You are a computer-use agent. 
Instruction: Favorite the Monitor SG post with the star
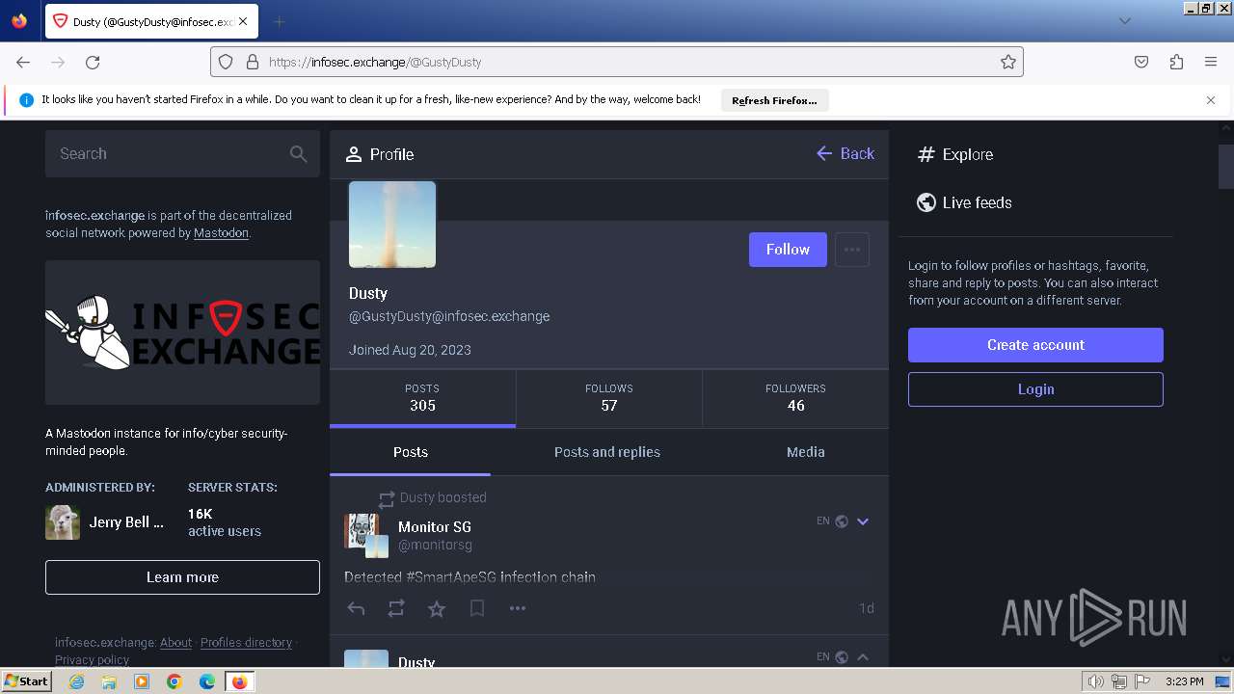tap(437, 608)
